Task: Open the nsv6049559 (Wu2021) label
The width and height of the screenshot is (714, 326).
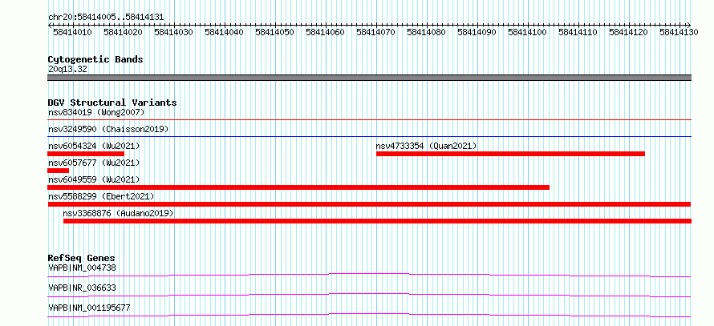Action: tap(94, 179)
